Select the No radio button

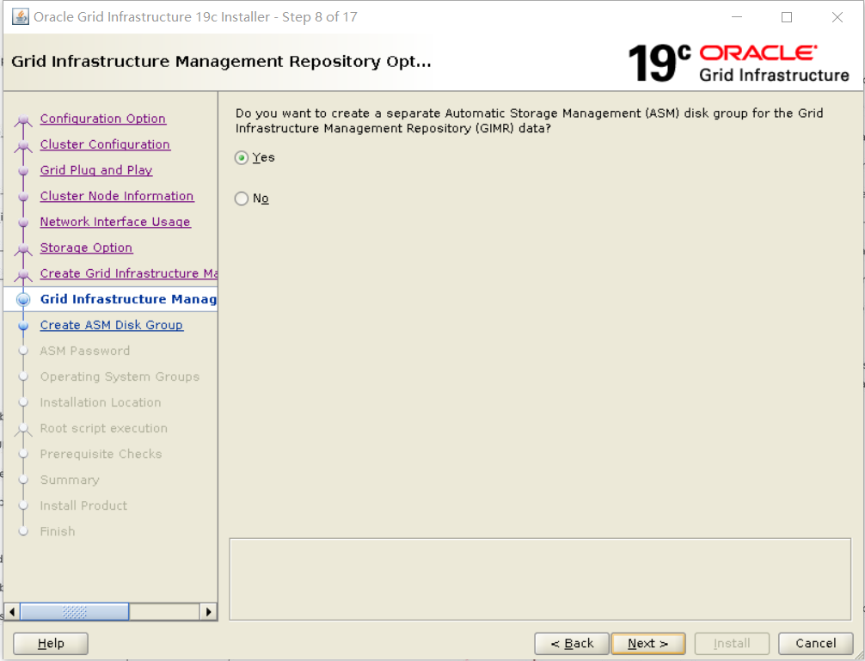tap(242, 199)
